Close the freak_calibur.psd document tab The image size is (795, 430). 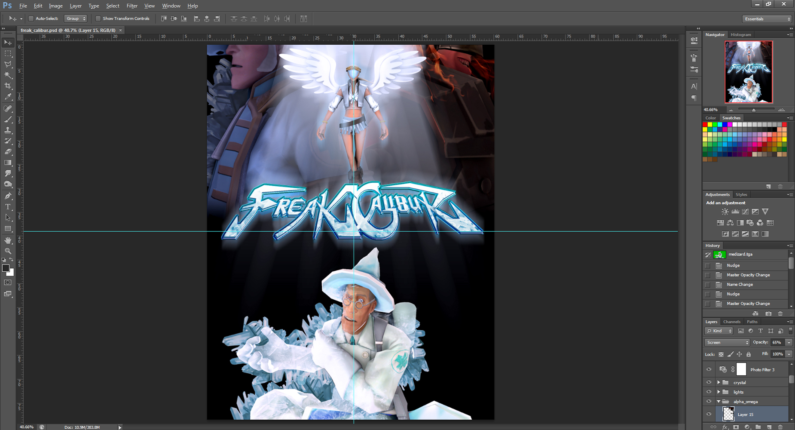tap(120, 30)
